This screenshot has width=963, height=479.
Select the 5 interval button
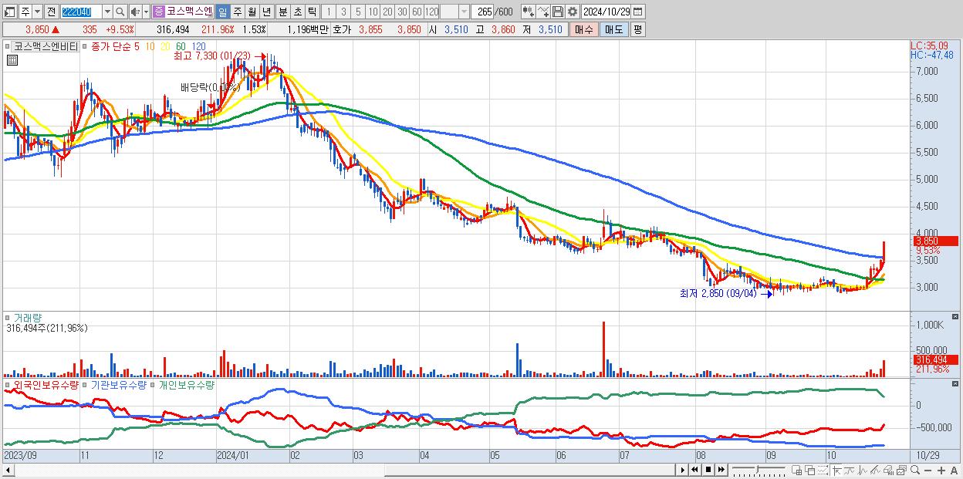(x=357, y=12)
